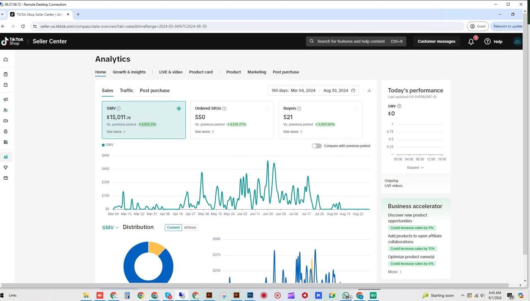Open the Growth & insights tab

point(129,72)
